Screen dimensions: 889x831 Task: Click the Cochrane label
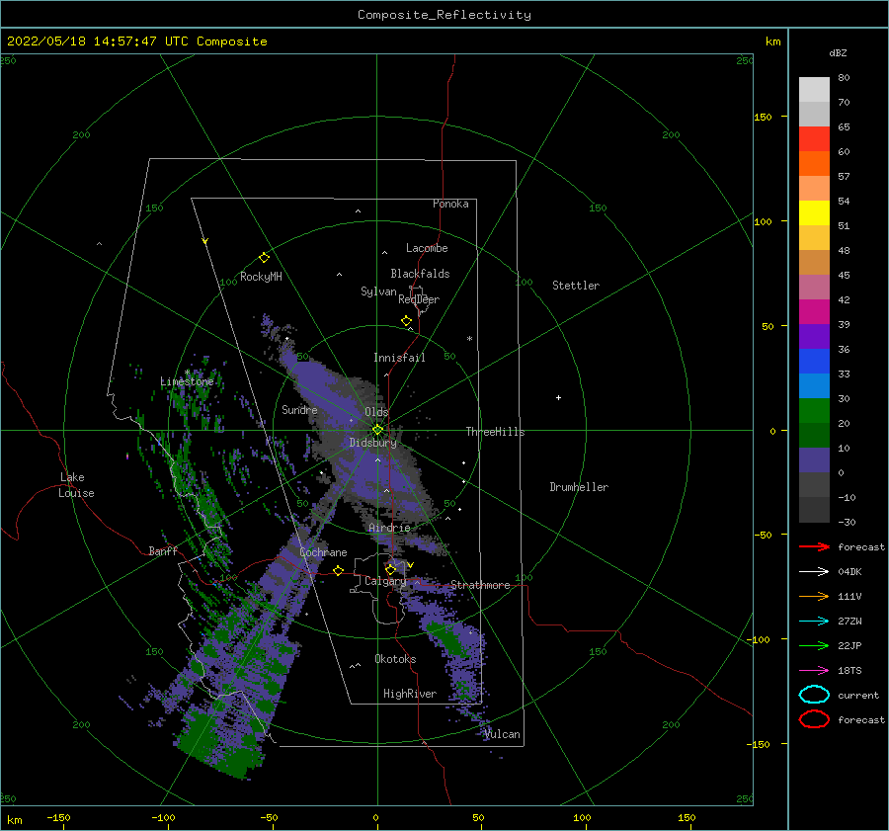click(x=323, y=552)
